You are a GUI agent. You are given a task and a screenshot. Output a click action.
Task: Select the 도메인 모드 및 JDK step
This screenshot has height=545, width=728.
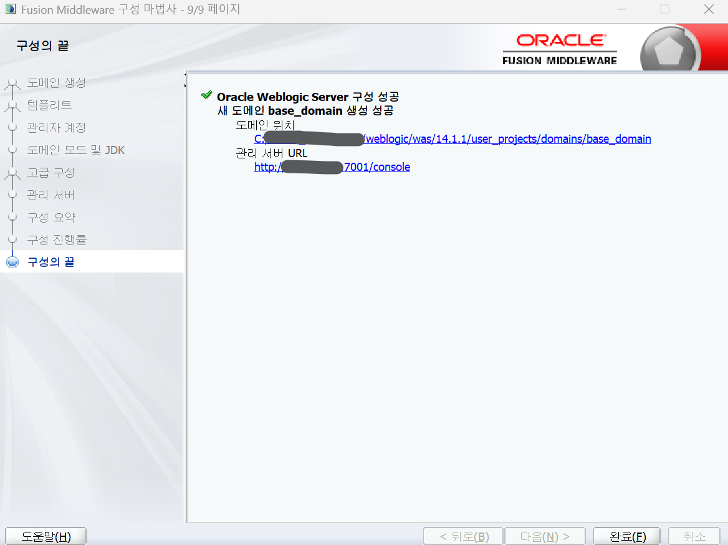(75, 150)
